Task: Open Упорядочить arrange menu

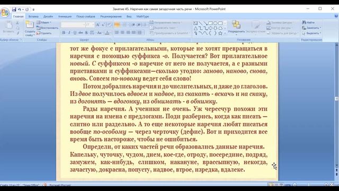Action: 236,28
